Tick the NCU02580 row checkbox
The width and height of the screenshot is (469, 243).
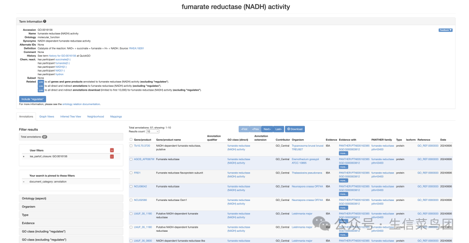pos(131,200)
